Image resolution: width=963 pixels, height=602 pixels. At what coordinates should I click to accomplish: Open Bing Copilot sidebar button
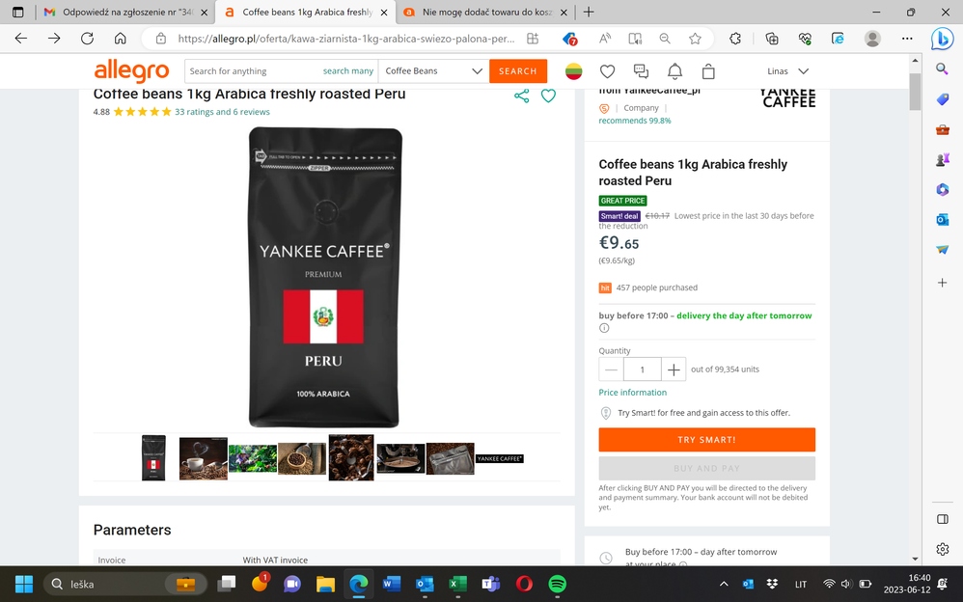942,39
